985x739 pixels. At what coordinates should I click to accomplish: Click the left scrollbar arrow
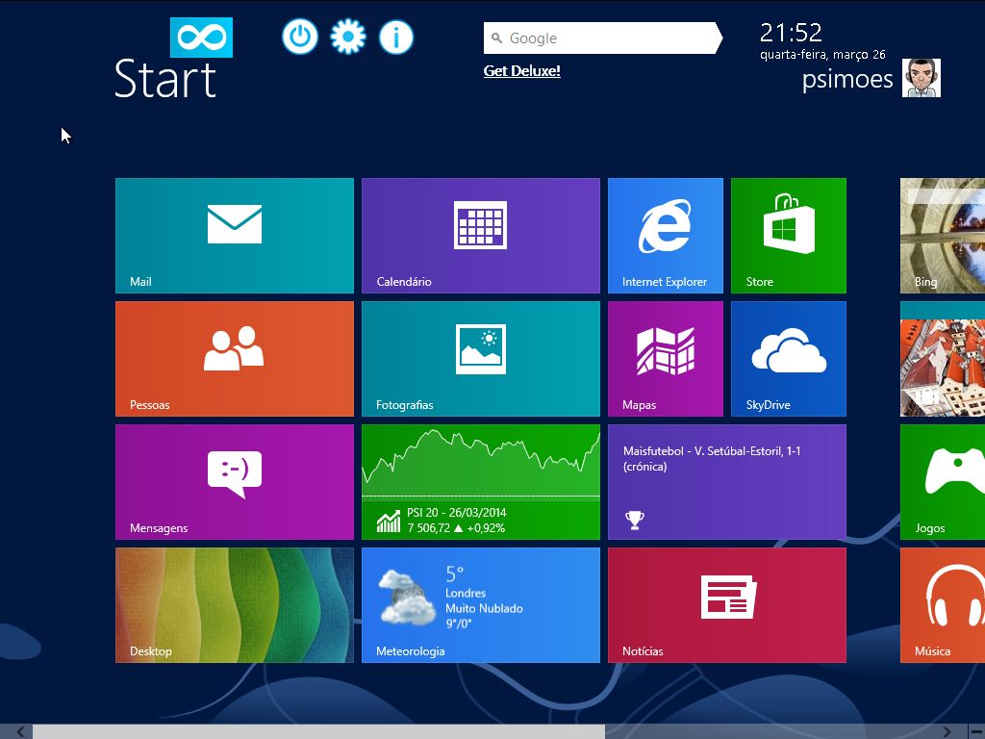pos(21,731)
